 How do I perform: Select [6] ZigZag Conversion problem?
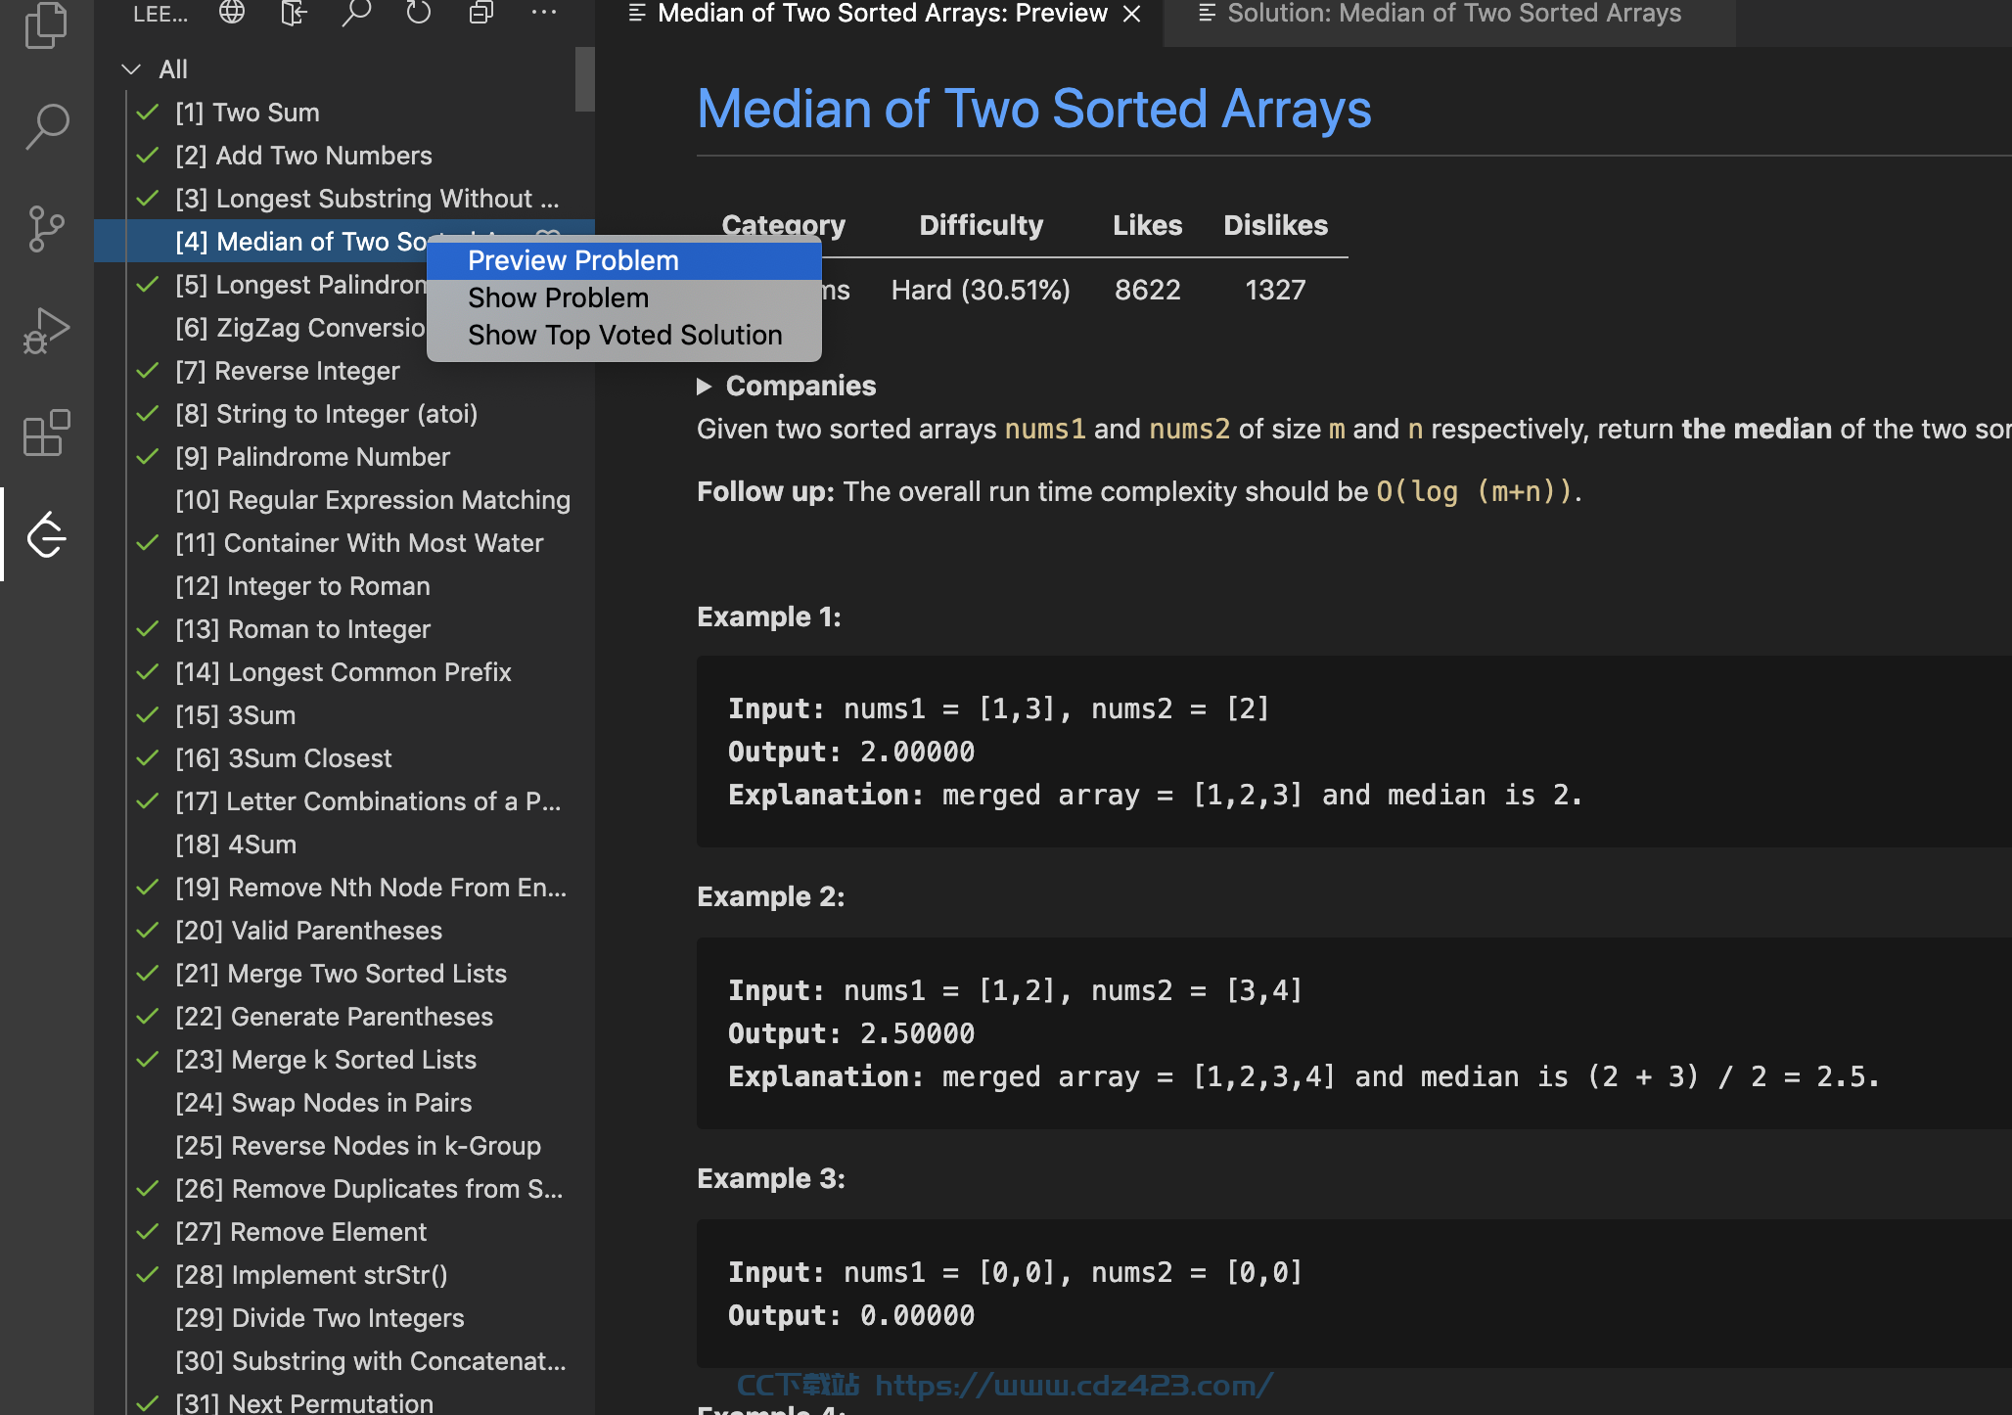click(260, 328)
